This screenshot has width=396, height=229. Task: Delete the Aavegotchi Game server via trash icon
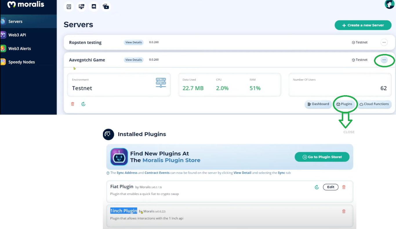pos(73,104)
